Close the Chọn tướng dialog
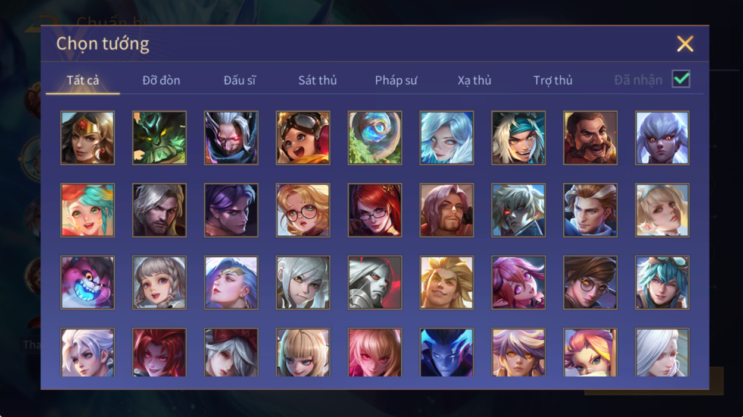The width and height of the screenshot is (743, 417). (x=685, y=43)
